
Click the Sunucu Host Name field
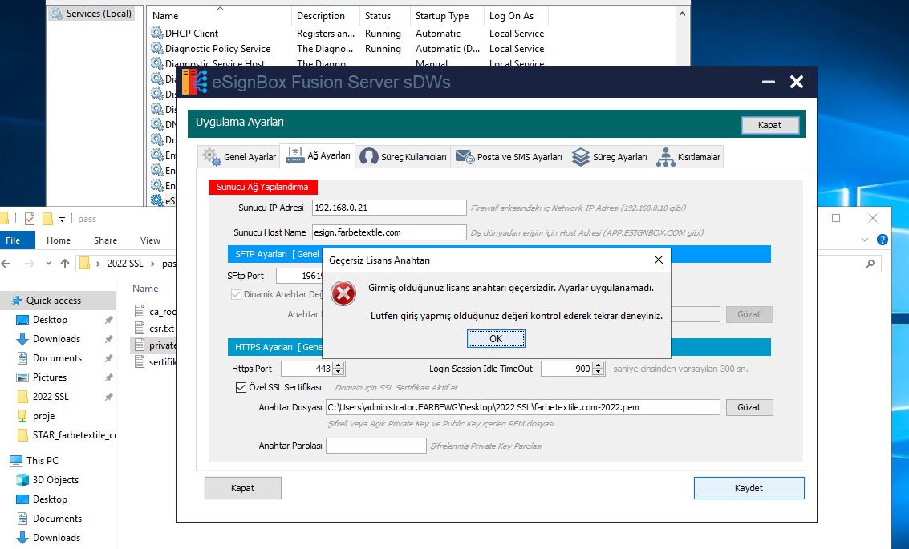389,232
